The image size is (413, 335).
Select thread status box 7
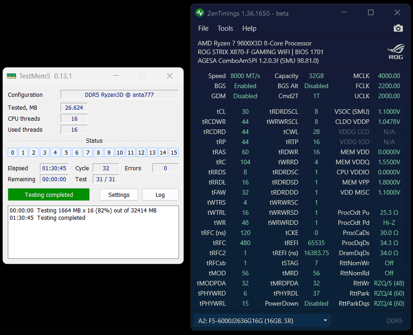(88, 152)
